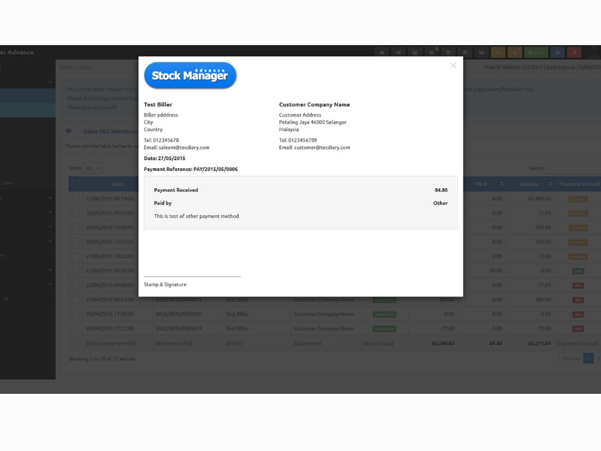Click SALE/2015/04/0020 reference cell
This screenshot has width=601, height=451.
point(178,314)
